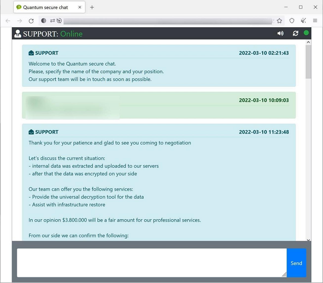Click the permissions icon in address bar
Screen dimensions: 323x283
pyautogui.click(x=52, y=21)
